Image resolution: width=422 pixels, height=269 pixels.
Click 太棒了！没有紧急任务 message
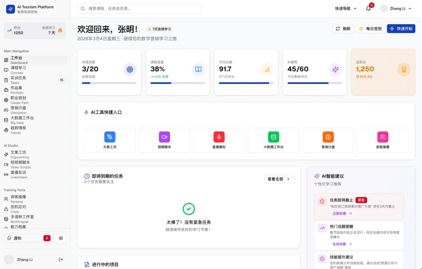click(x=189, y=222)
